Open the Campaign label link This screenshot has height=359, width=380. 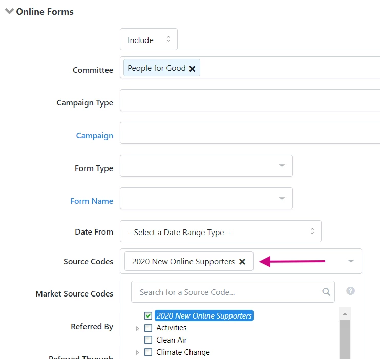(95, 136)
